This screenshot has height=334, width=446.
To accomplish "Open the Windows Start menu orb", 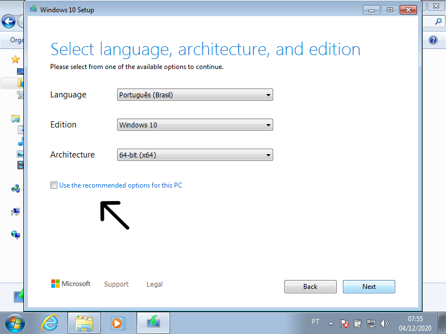I will tap(14, 323).
